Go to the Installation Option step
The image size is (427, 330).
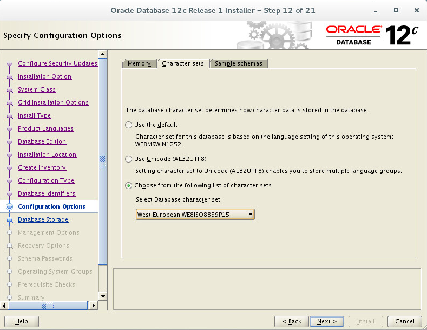[x=45, y=76]
